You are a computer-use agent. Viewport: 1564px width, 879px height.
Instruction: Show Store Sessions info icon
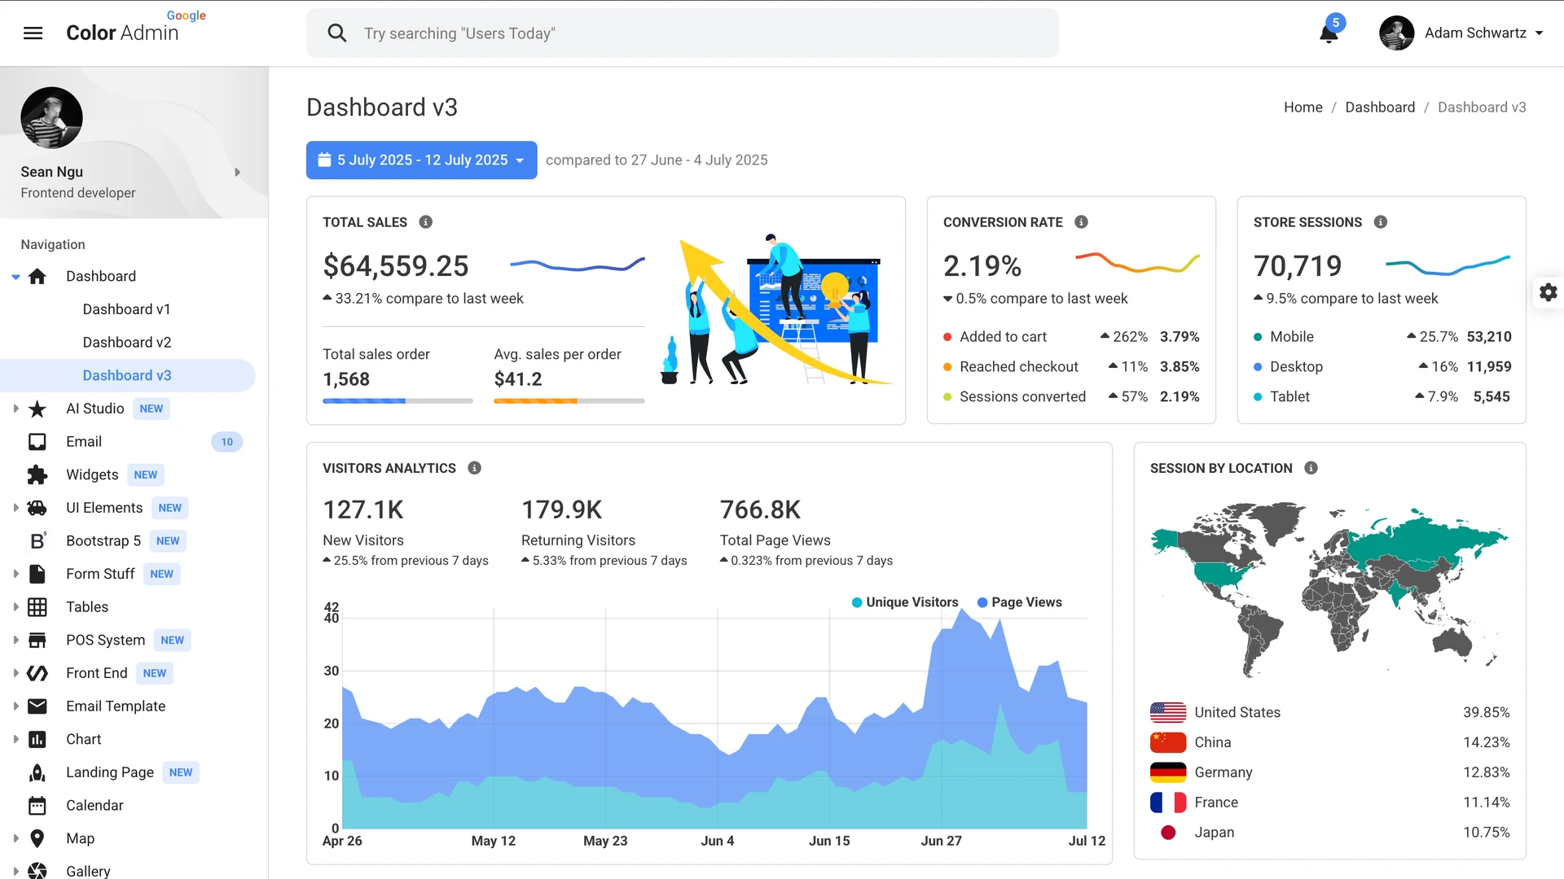pyautogui.click(x=1380, y=222)
